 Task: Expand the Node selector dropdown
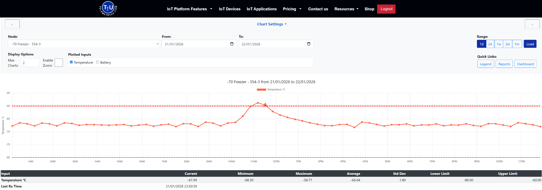(84, 44)
